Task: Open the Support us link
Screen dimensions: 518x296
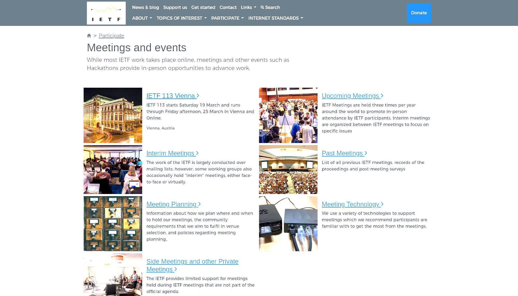Action: click(175, 7)
